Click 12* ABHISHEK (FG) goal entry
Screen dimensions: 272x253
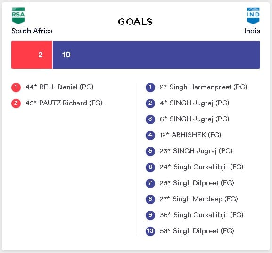pos(190,135)
